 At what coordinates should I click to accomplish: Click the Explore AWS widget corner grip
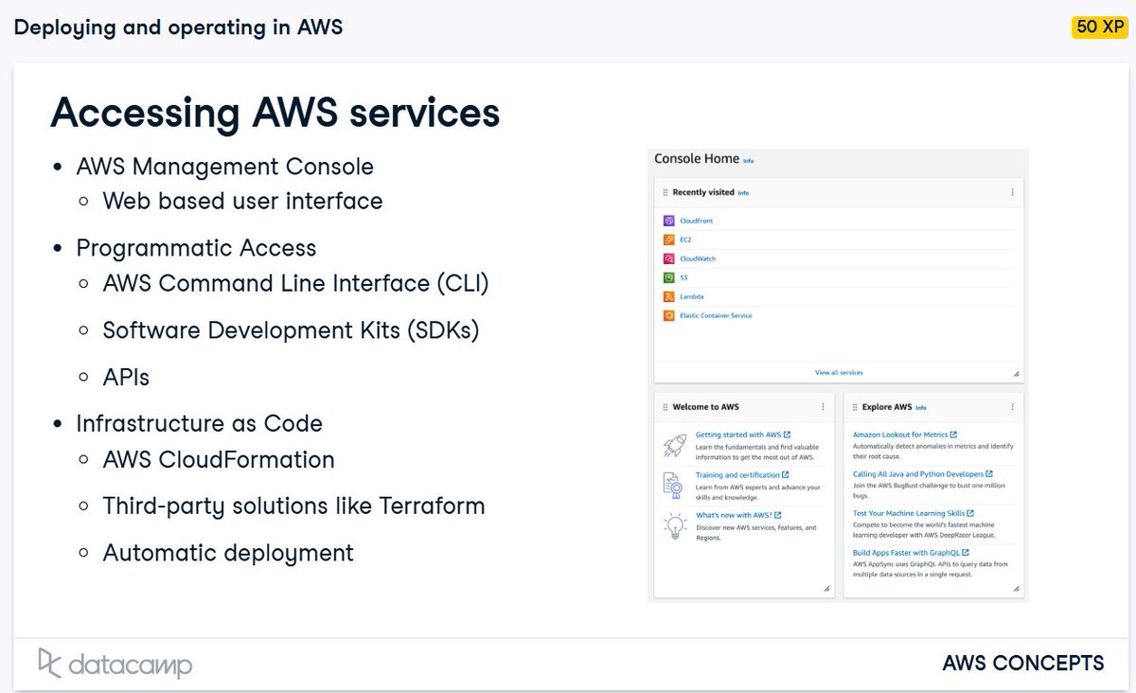[1017, 589]
